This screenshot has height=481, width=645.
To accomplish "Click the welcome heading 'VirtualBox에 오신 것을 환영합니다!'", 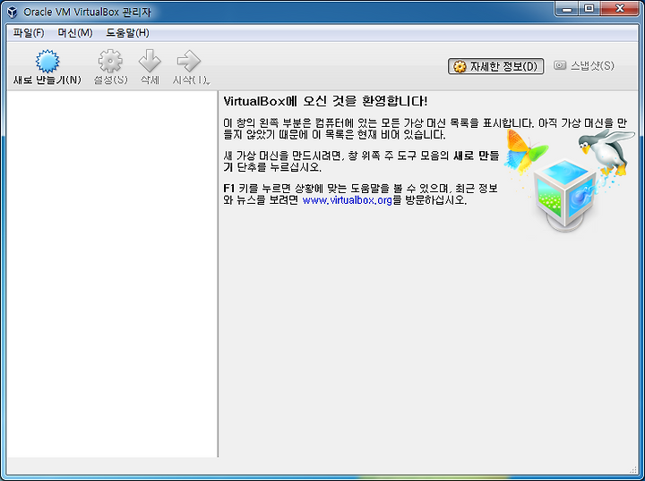I will click(x=325, y=101).
